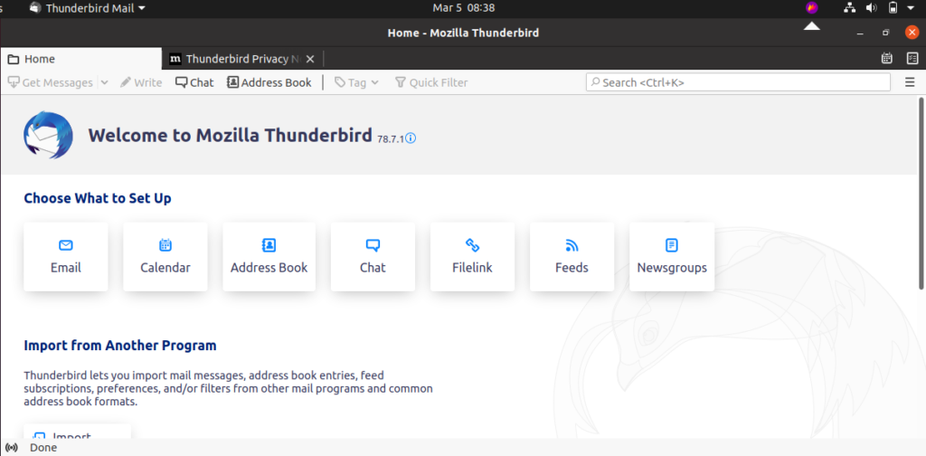
Task: Open the Thunderbird Mail app menu in top bar
Action: coord(87,8)
